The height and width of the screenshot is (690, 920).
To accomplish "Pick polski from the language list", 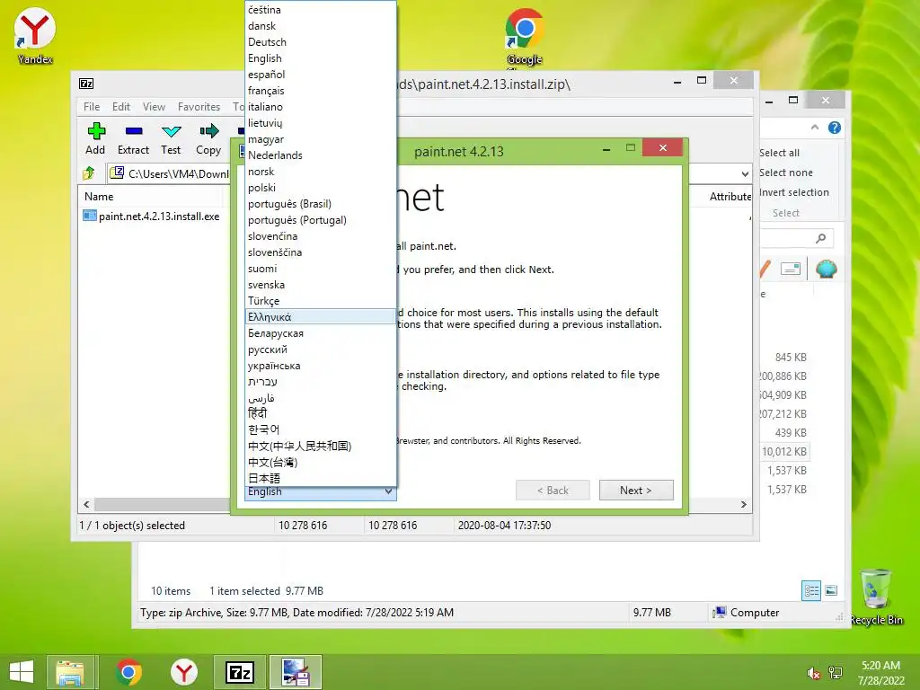I will pos(321,188).
